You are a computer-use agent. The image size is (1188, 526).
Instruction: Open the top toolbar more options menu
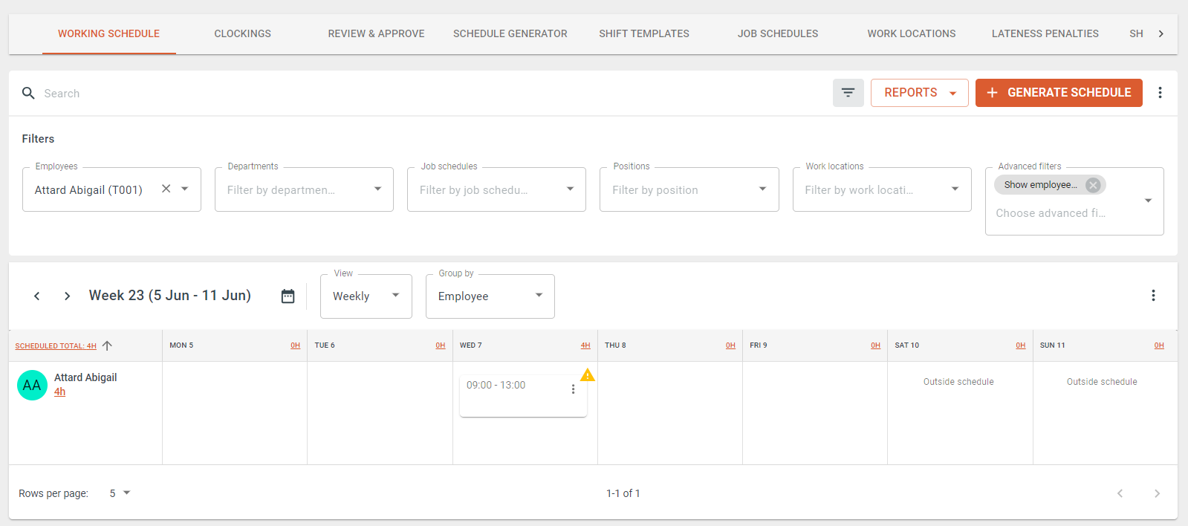coord(1160,93)
